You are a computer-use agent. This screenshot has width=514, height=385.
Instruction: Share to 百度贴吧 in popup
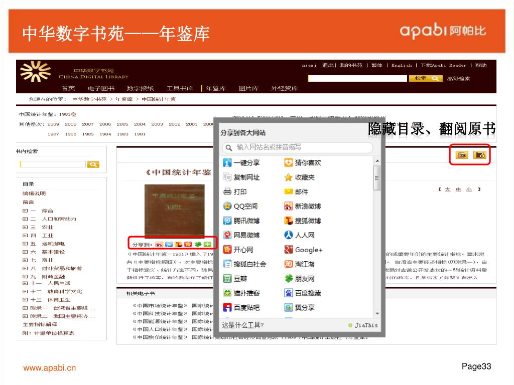pyautogui.click(x=241, y=307)
